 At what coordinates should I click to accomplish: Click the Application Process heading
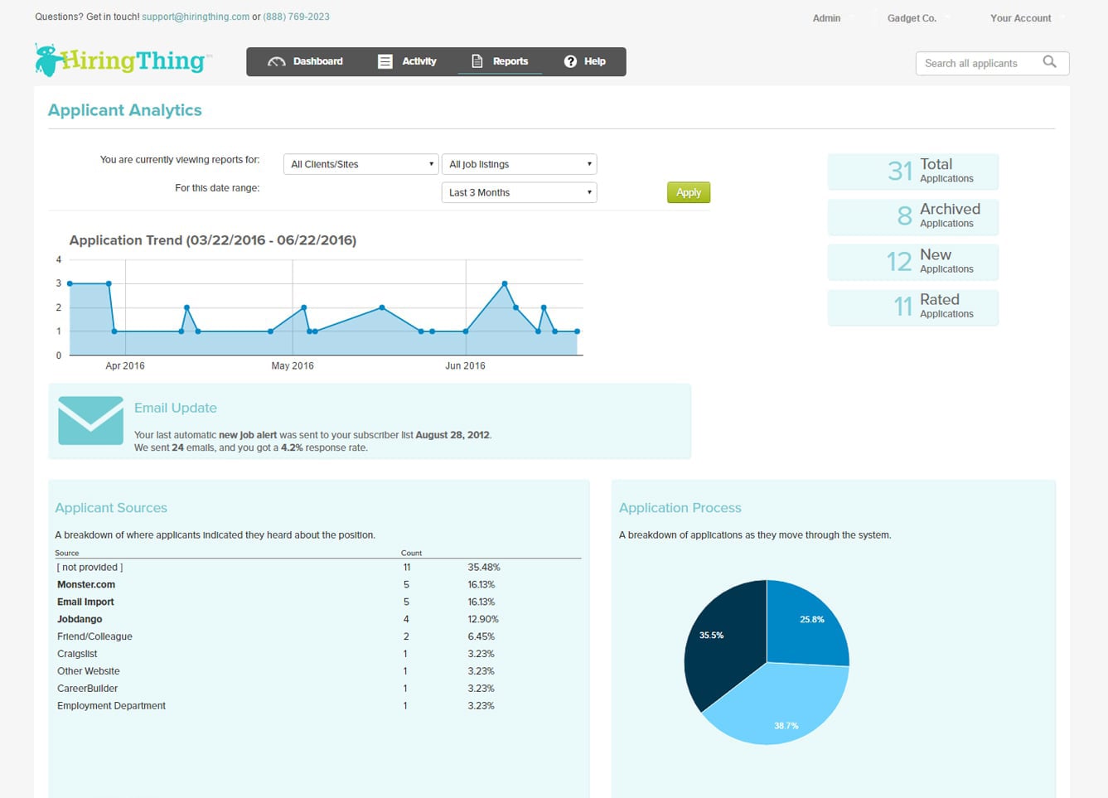coord(680,508)
